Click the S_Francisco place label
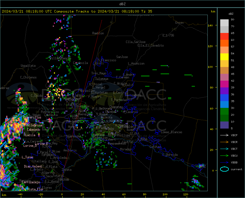This screenshot has width=245, height=198. (107, 60)
